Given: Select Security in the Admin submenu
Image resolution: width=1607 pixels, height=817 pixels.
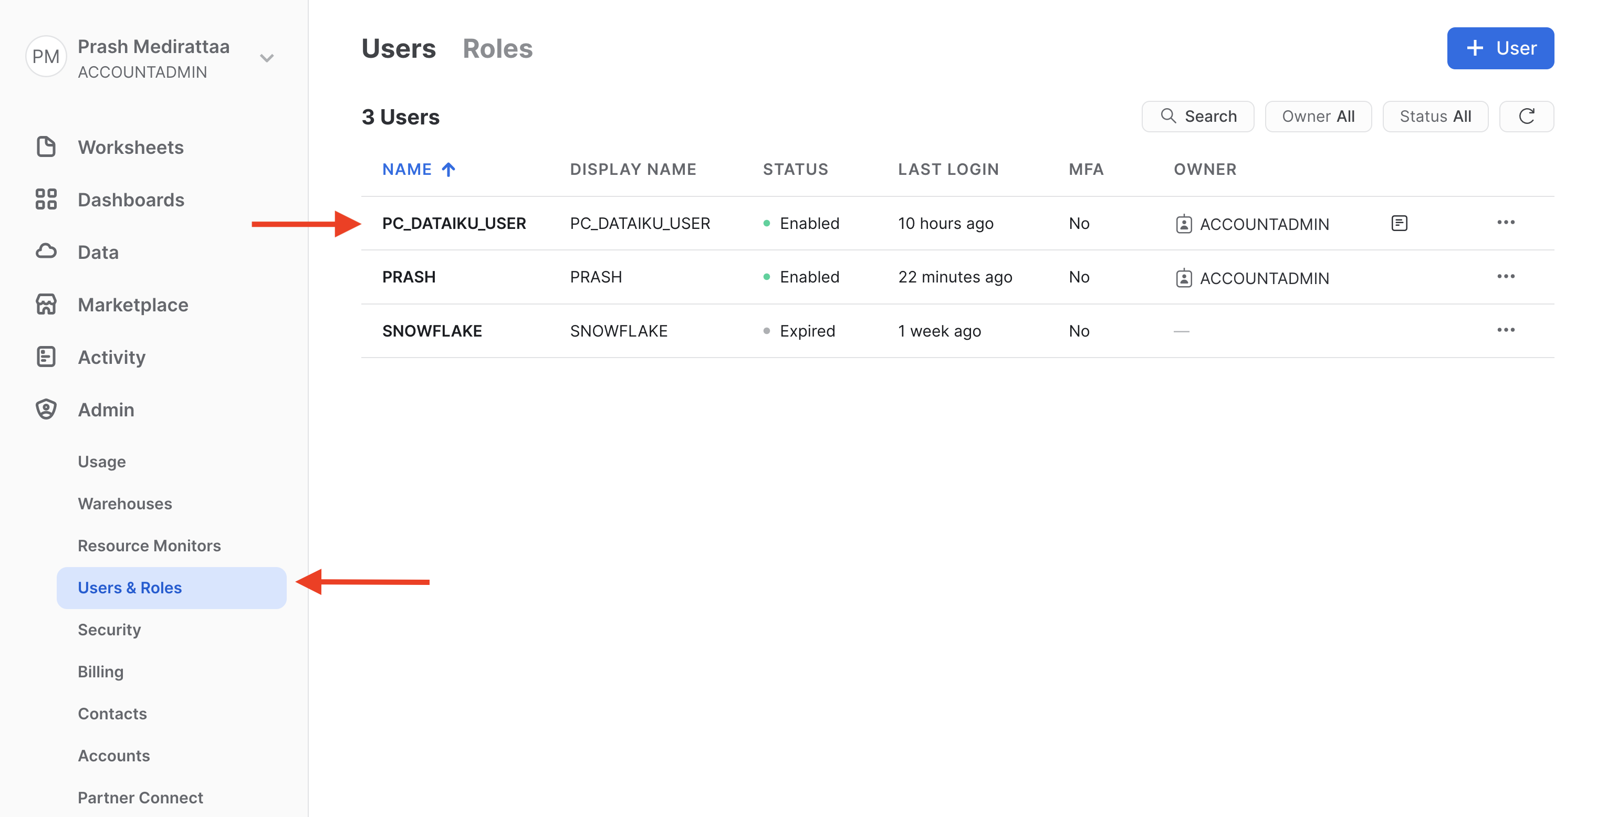Looking at the screenshot, I should [x=109, y=629].
